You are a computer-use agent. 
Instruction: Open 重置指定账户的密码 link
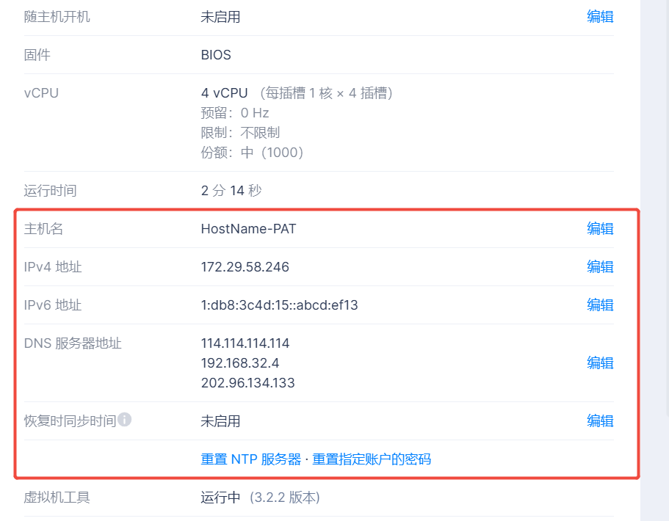click(x=372, y=459)
